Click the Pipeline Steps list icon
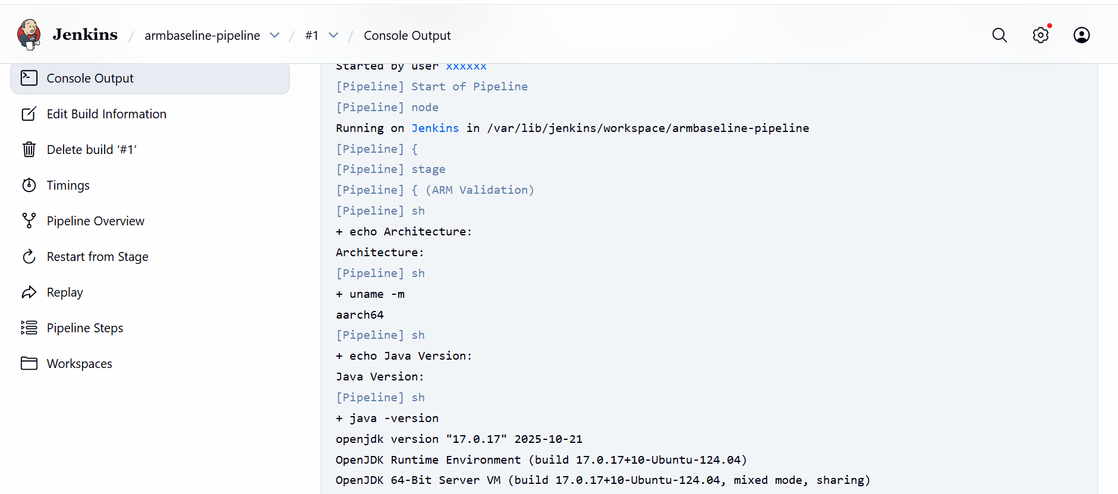This screenshot has width=1118, height=494. point(29,328)
